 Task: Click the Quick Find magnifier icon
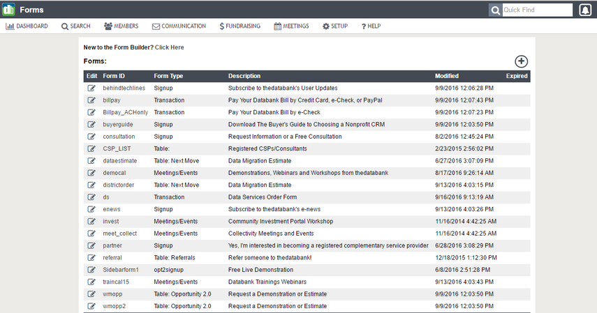point(495,10)
